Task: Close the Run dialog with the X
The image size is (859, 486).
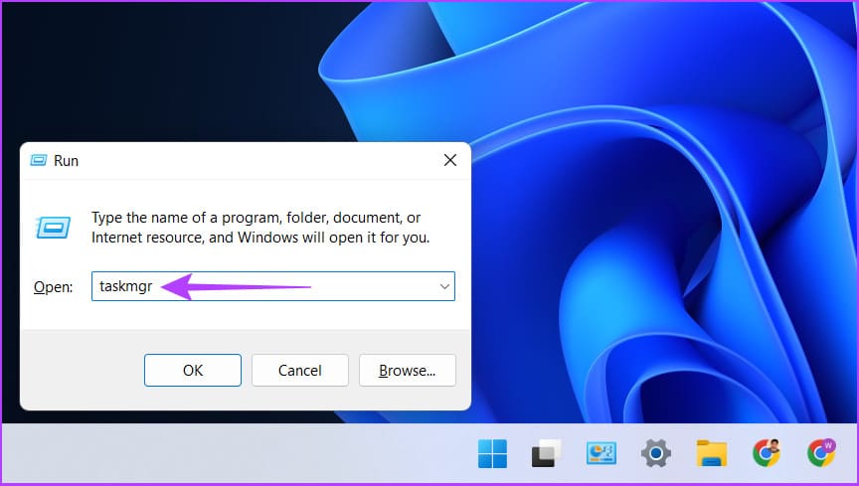Action: point(450,160)
